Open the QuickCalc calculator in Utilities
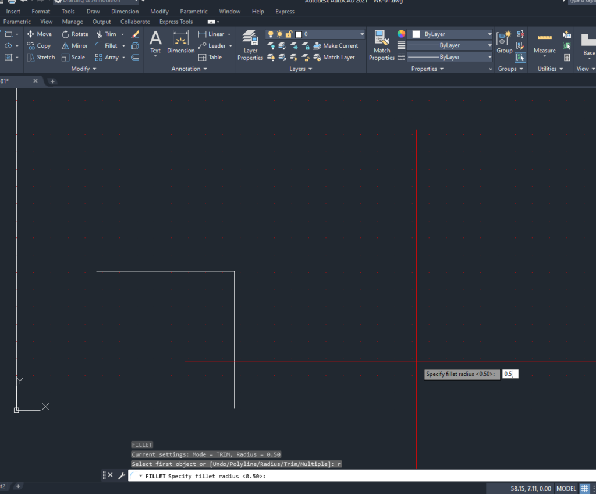This screenshot has height=494, width=596. tap(567, 58)
